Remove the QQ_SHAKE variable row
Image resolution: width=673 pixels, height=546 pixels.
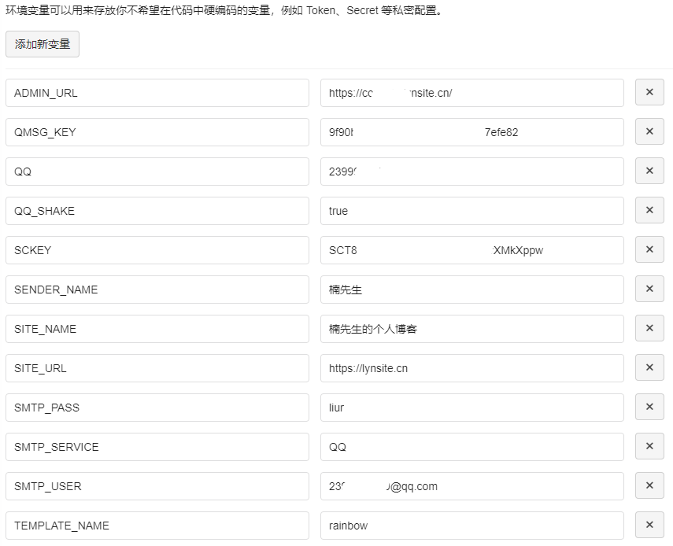coord(649,210)
